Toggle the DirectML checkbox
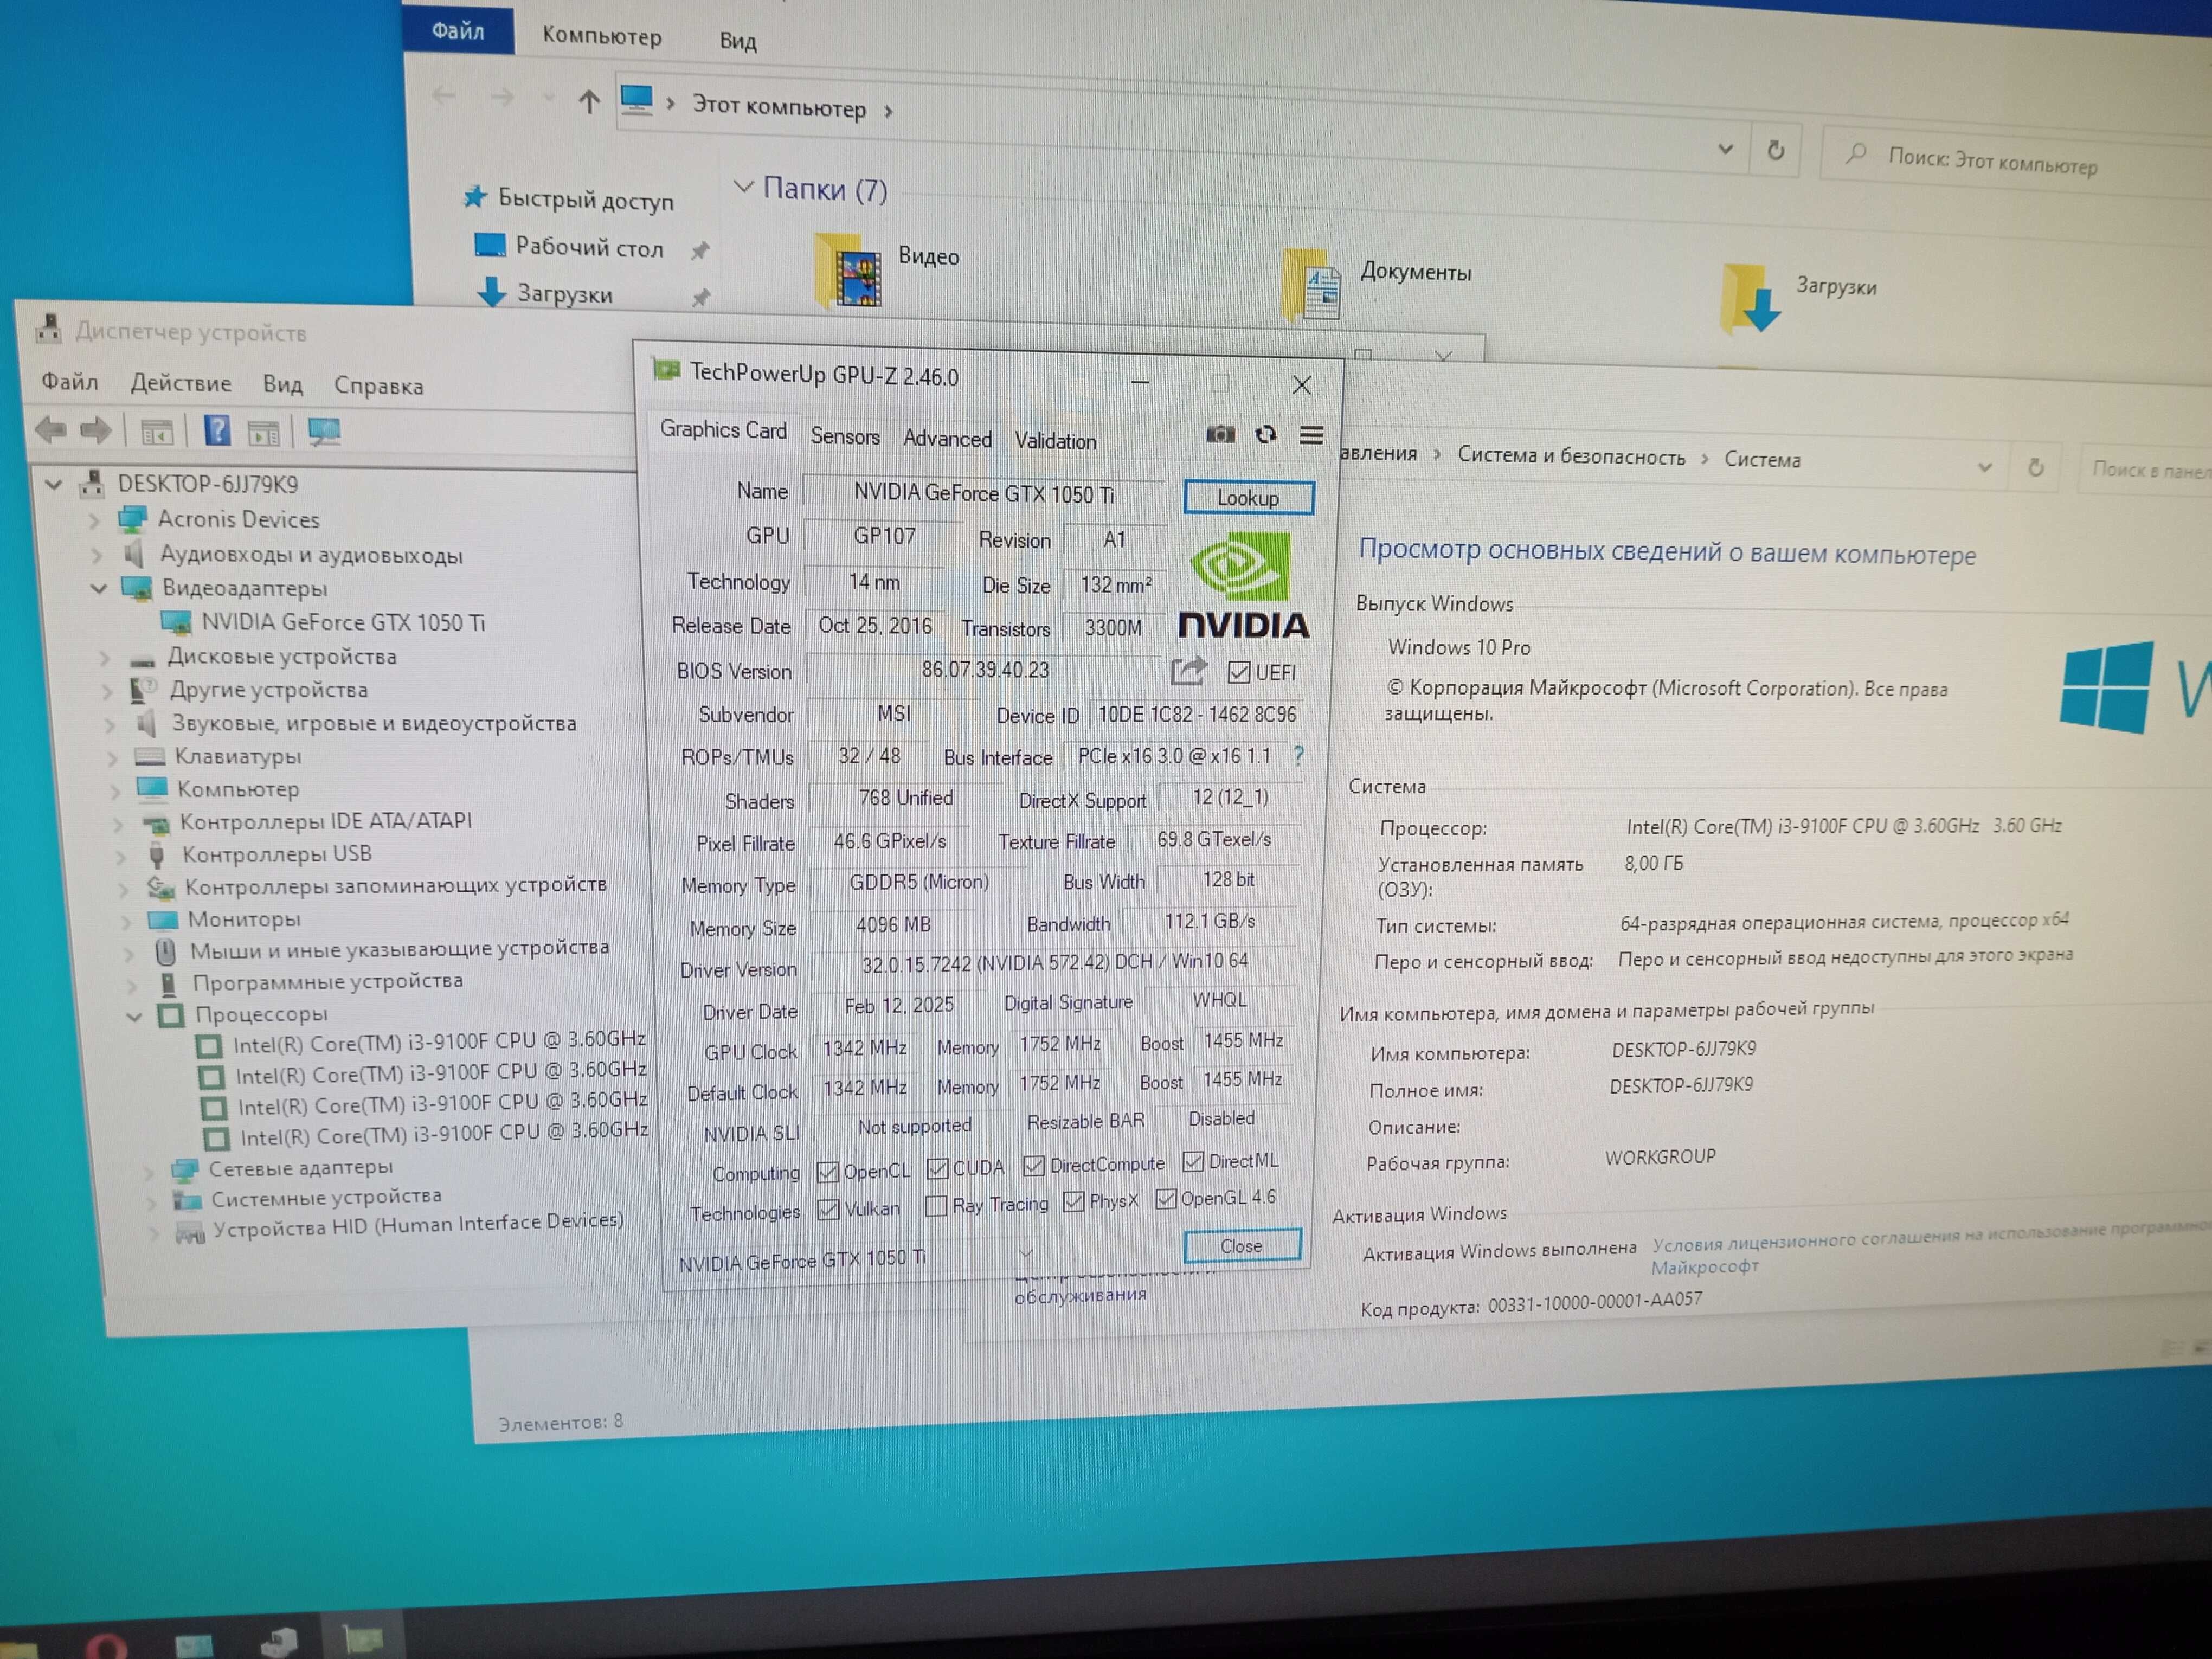Image resolution: width=2212 pixels, height=1659 pixels. click(x=1192, y=1162)
